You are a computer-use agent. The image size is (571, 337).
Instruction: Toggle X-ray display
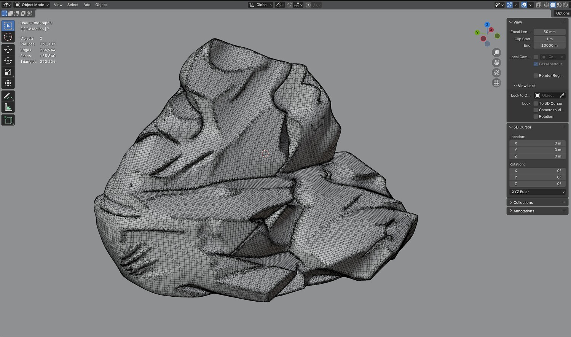tap(538, 5)
